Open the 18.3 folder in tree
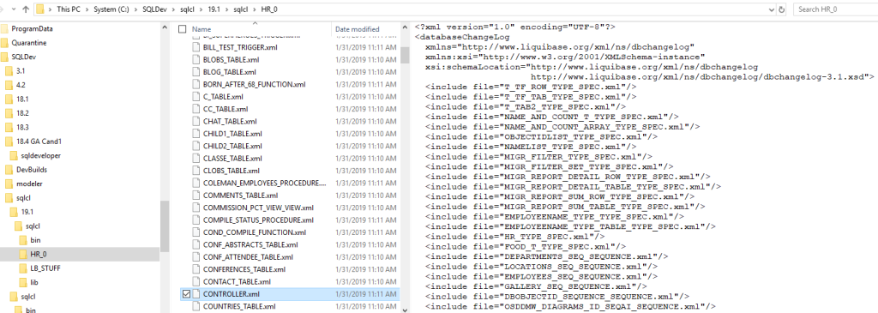The width and height of the screenshot is (878, 313). pyautogui.click(x=22, y=127)
